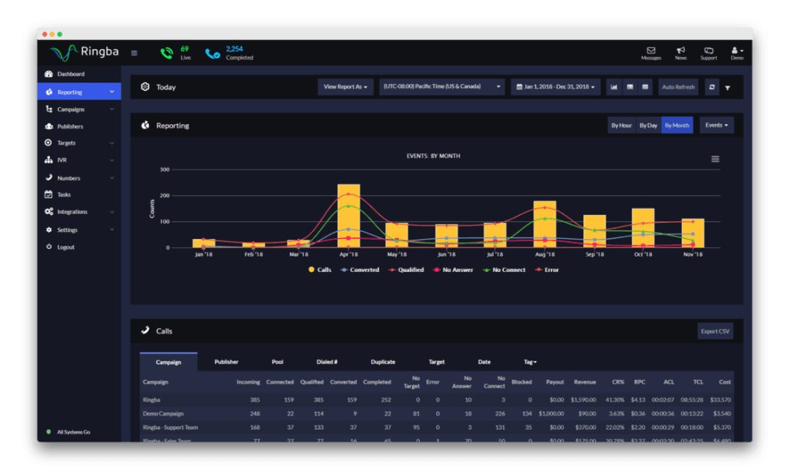This screenshot has height=470, width=790.
Task: Open Support chat icon
Action: [x=708, y=53]
